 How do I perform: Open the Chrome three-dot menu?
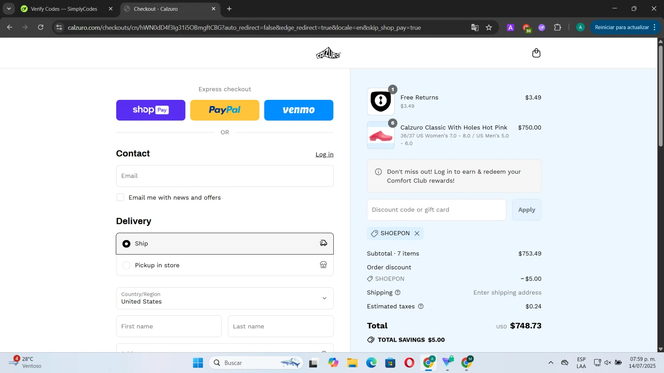point(654,27)
